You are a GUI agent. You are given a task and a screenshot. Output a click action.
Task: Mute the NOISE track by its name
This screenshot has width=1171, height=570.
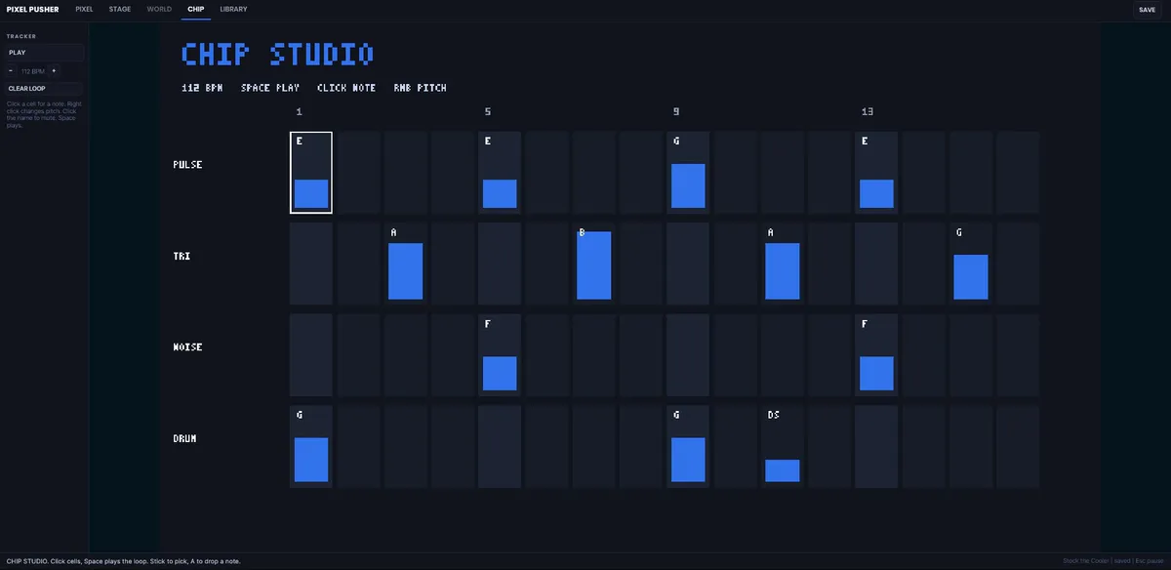187,347
